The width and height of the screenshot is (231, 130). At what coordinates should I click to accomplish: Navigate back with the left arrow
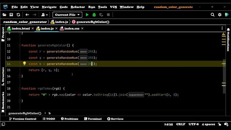pyautogui.click(x=27, y=15)
